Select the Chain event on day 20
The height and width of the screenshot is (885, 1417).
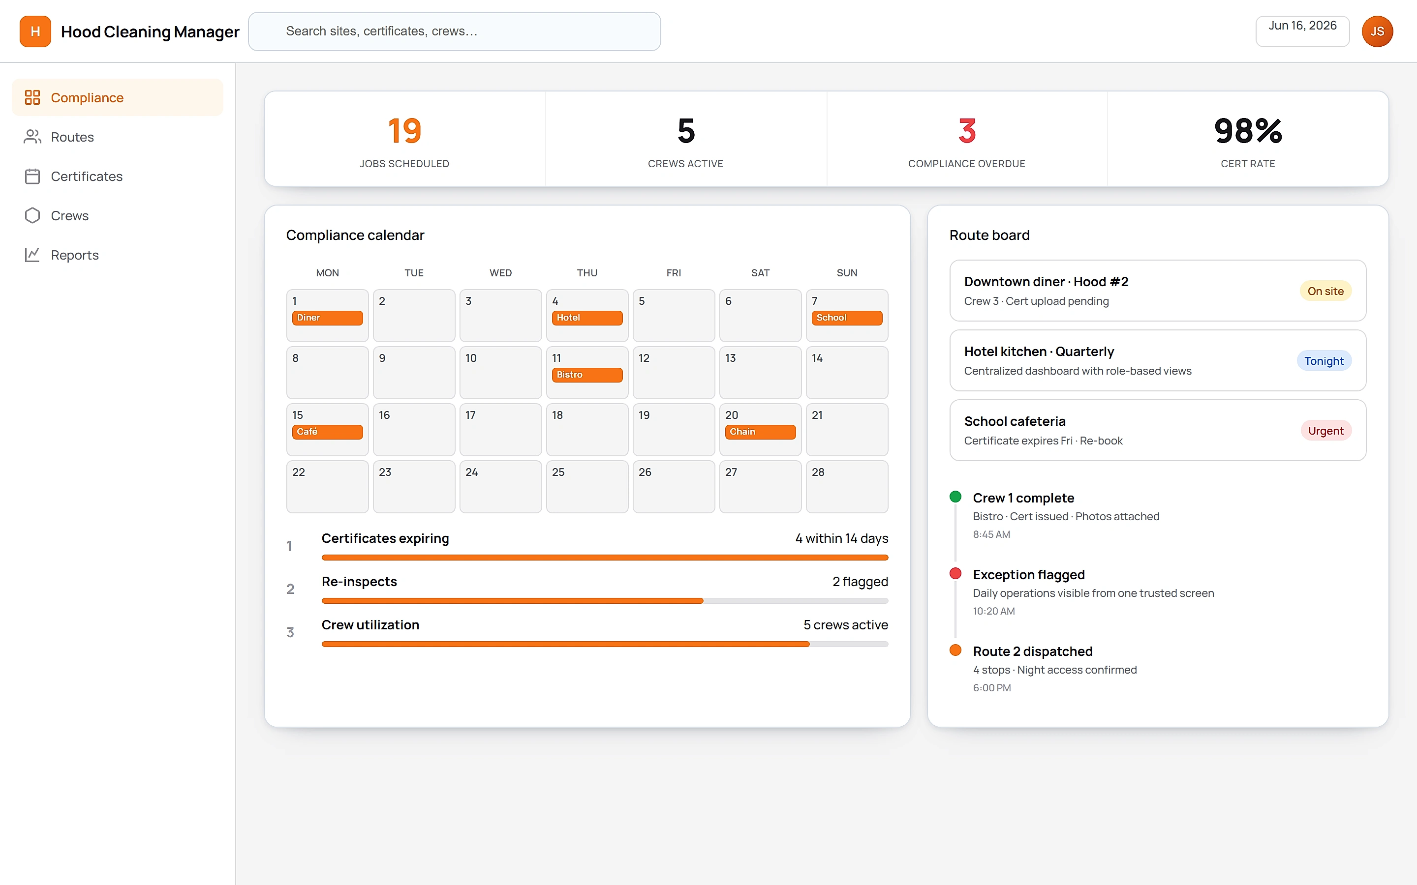pyautogui.click(x=760, y=432)
